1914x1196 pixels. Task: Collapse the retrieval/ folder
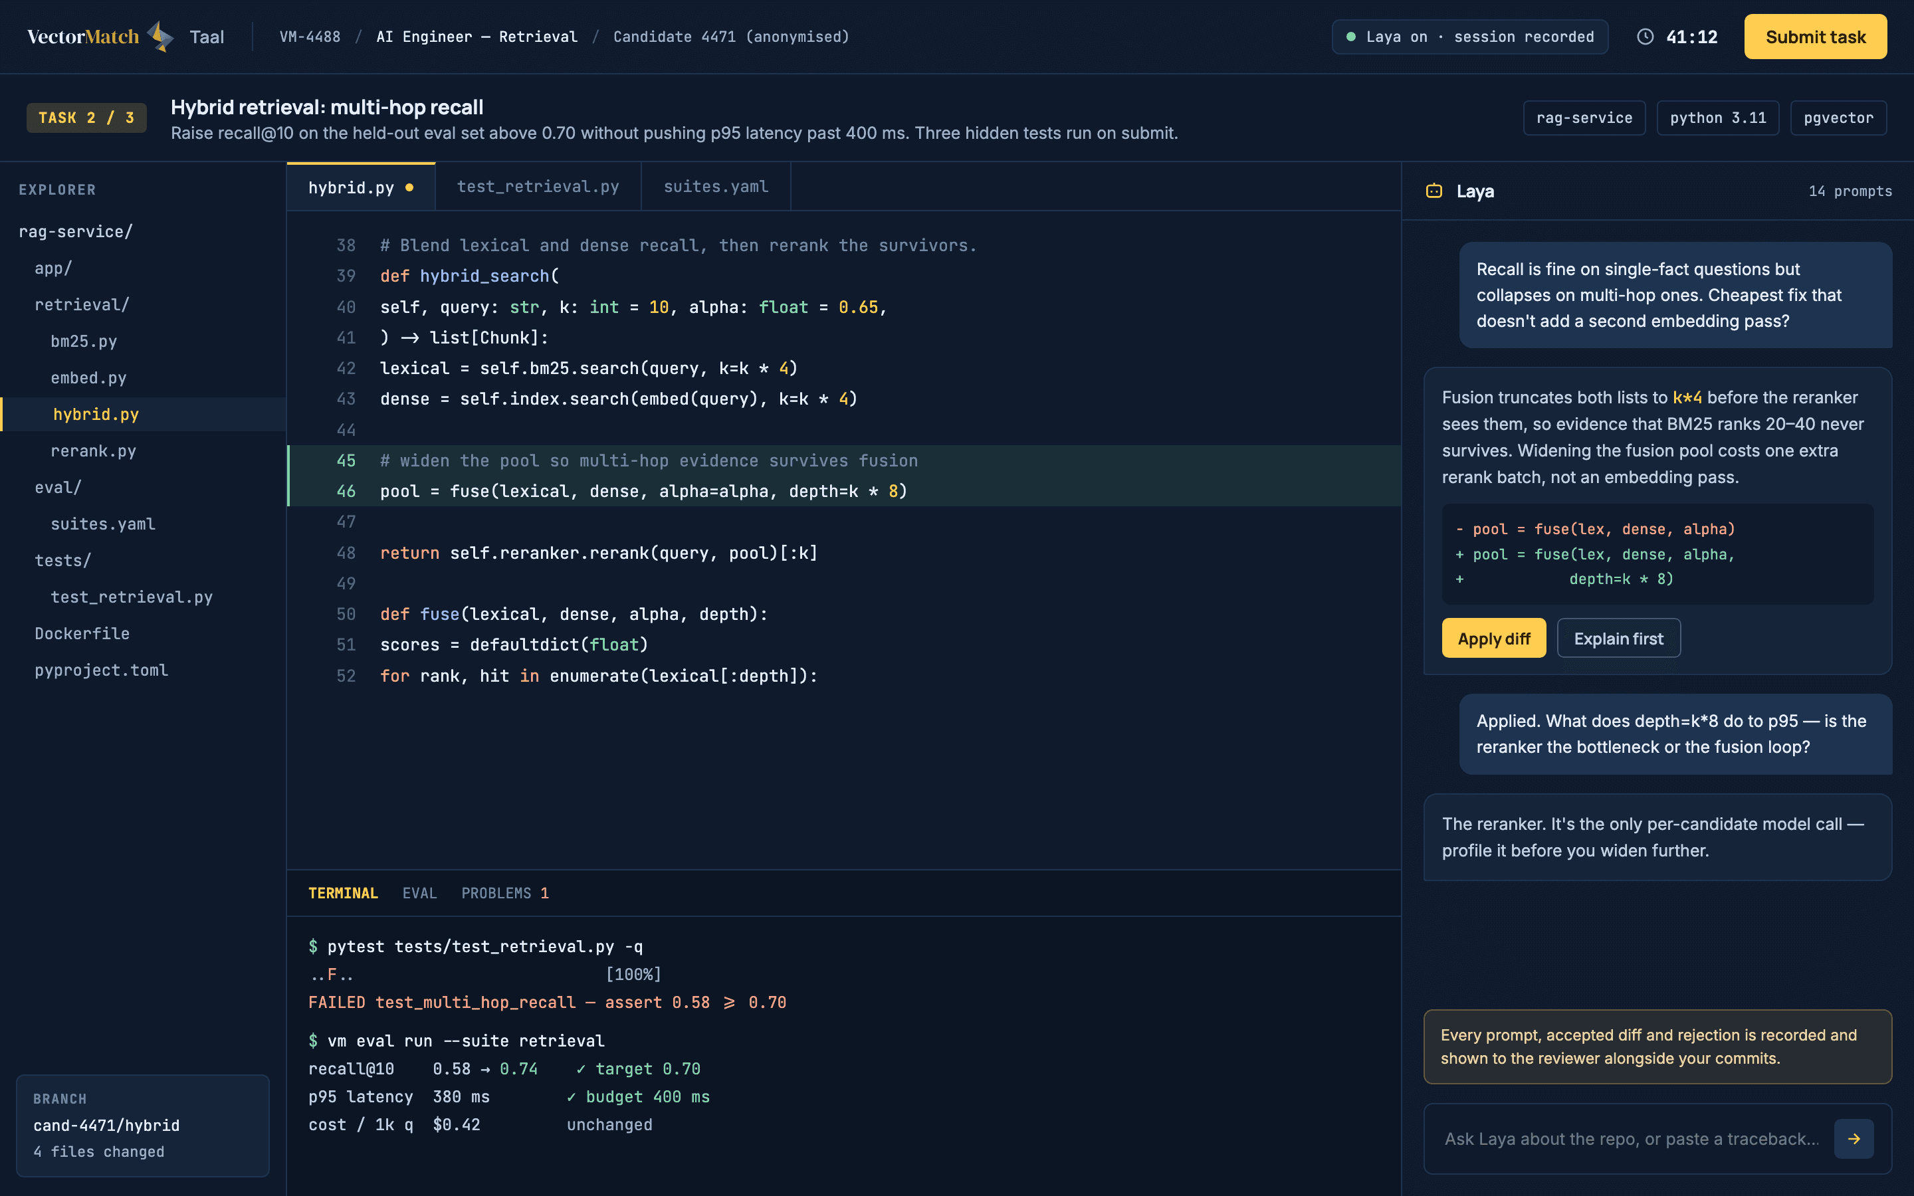point(82,304)
